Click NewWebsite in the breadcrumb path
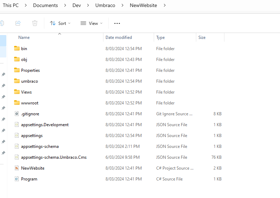The image size is (280, 198). pyautogui.click(x=144, y=5)
